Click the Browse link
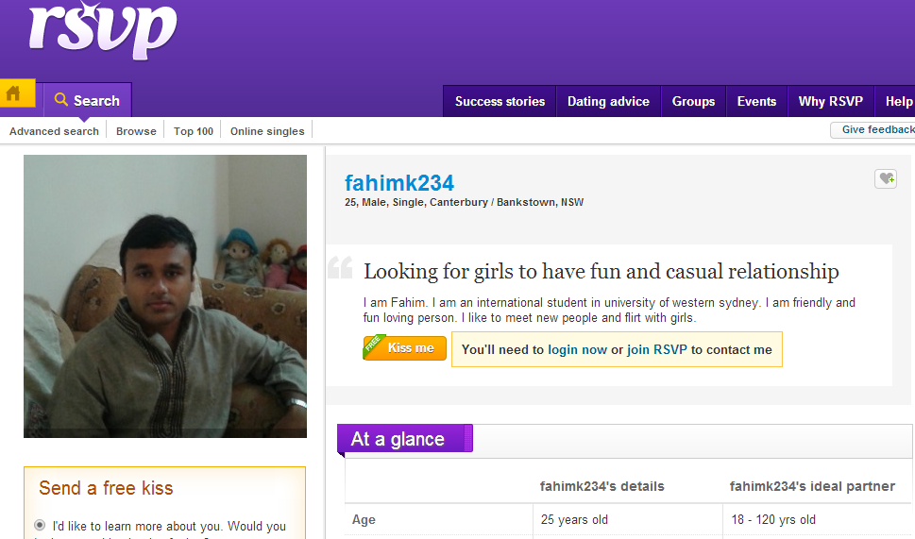This screenshot has width=915, height=539. 136,131
